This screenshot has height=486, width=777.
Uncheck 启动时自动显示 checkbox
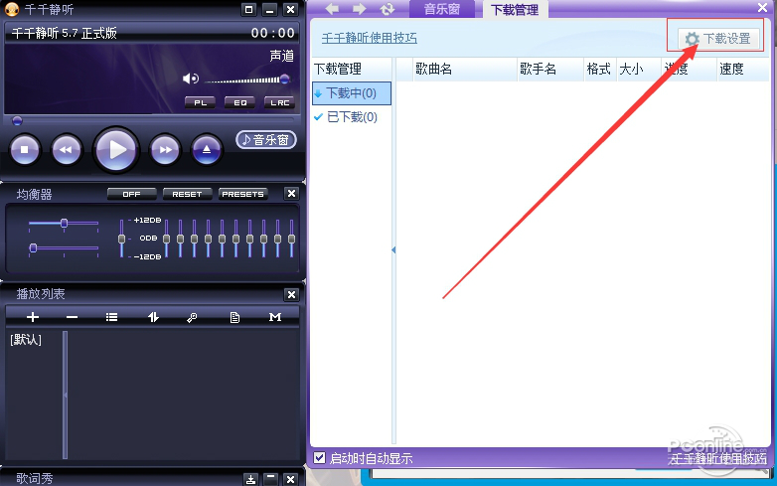click(320, 458)
